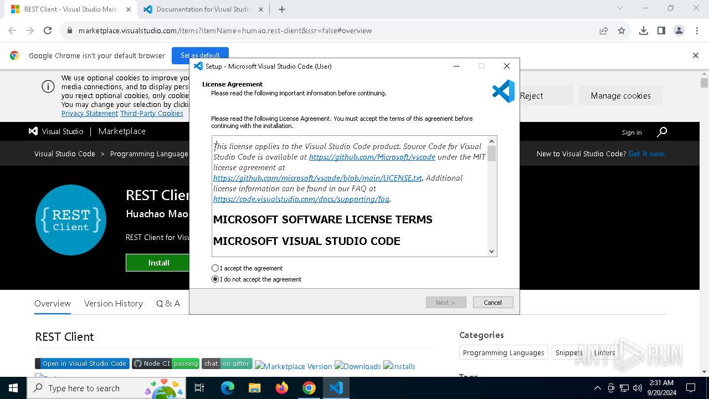This screenshot has height=399, width=709.
Task: Close the VS Code Setup dialog
Action: 506,66
